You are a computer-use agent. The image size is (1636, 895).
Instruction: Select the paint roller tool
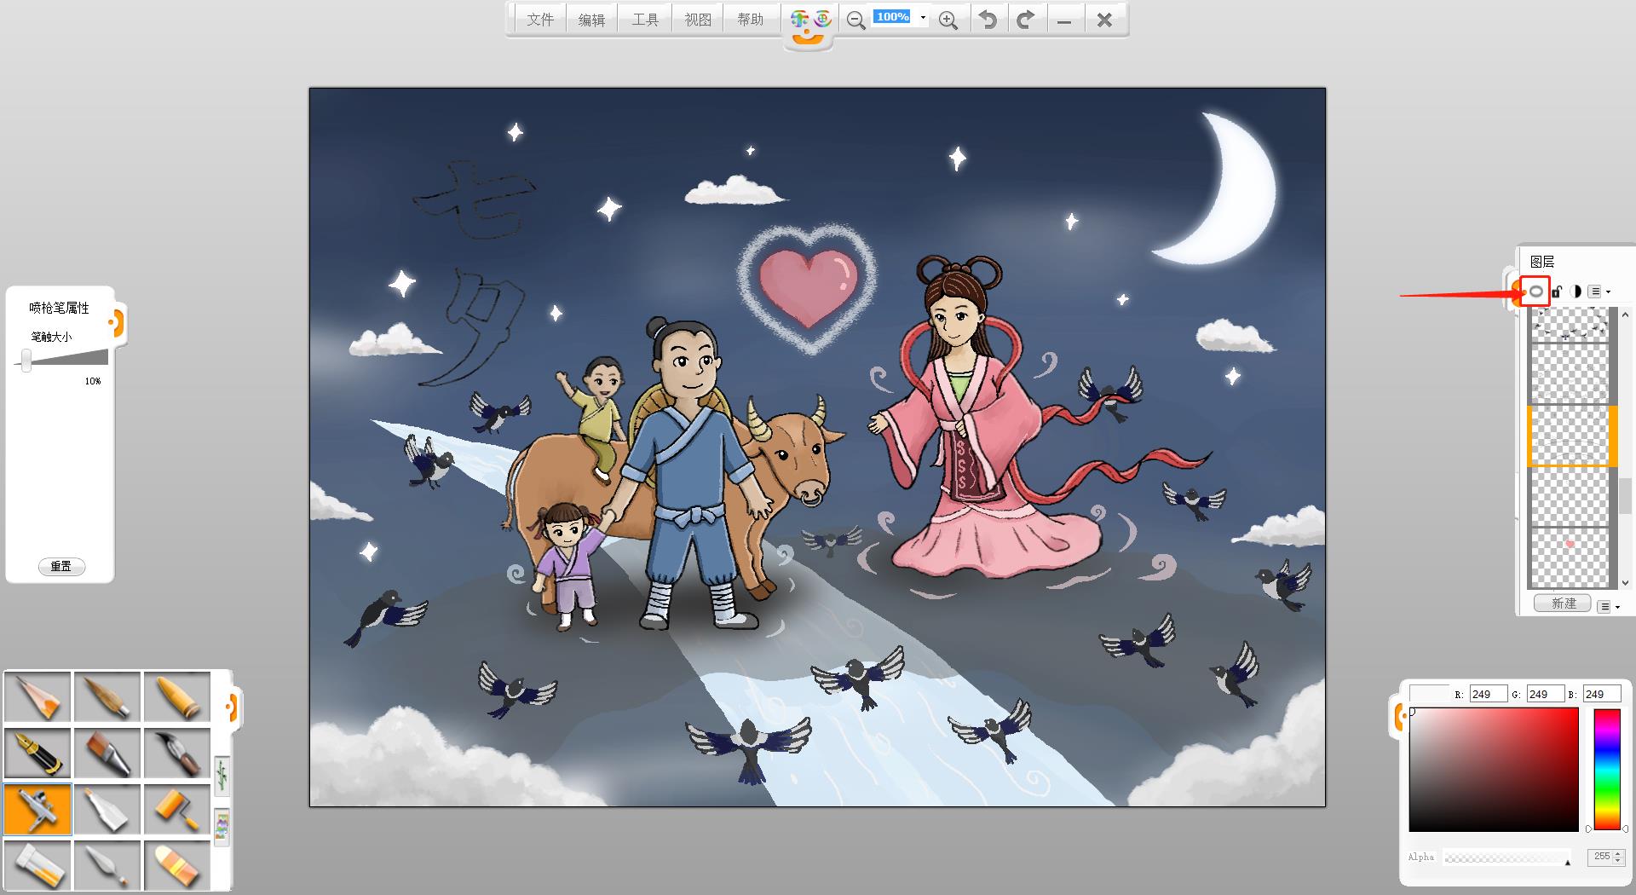[177, 808]
